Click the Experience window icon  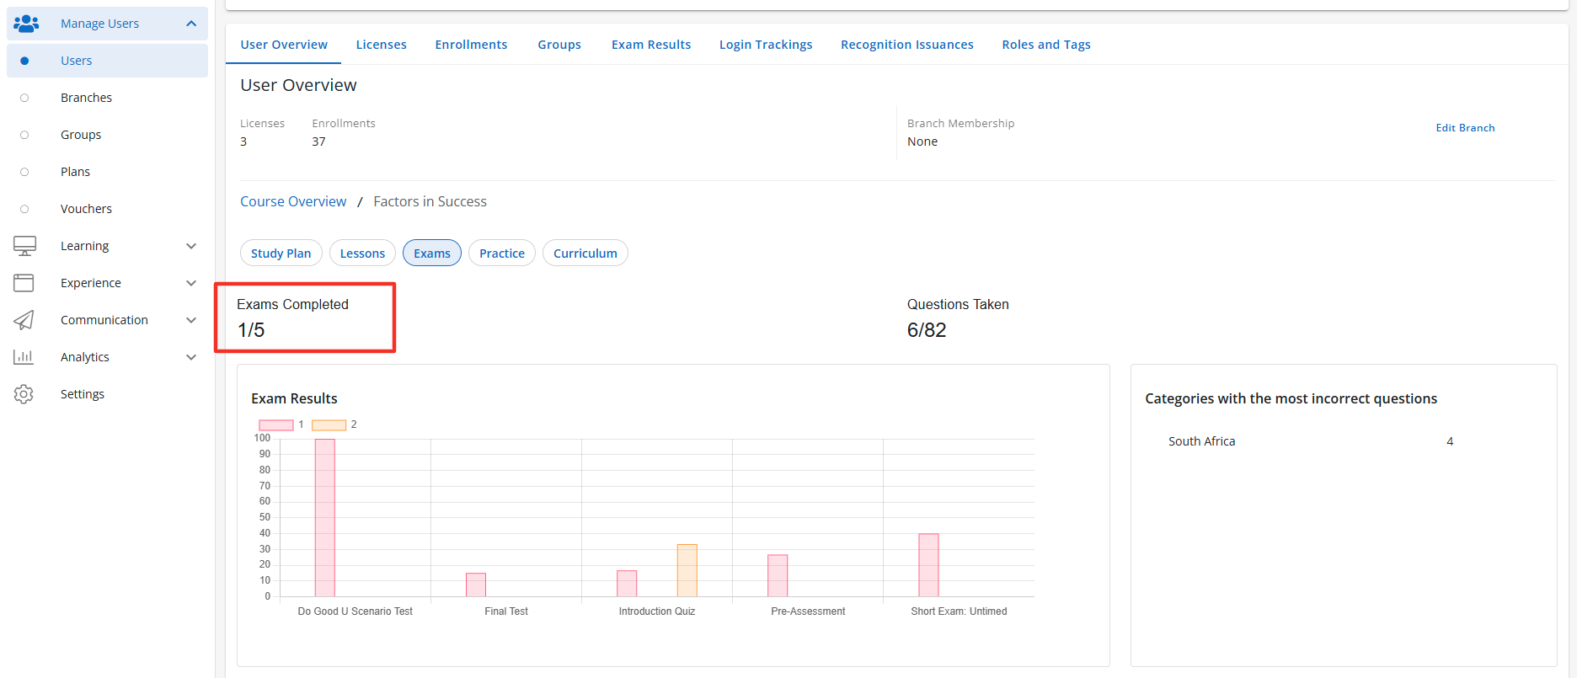[x=24, y=283]
